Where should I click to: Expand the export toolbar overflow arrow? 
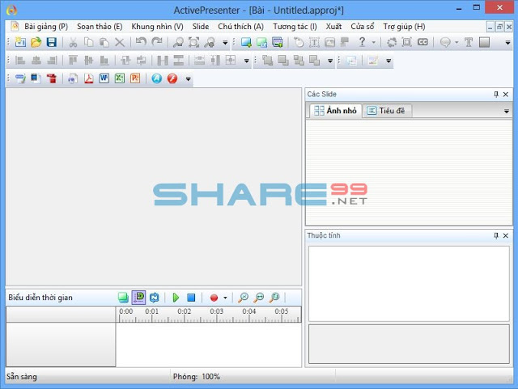click(189, 79)
